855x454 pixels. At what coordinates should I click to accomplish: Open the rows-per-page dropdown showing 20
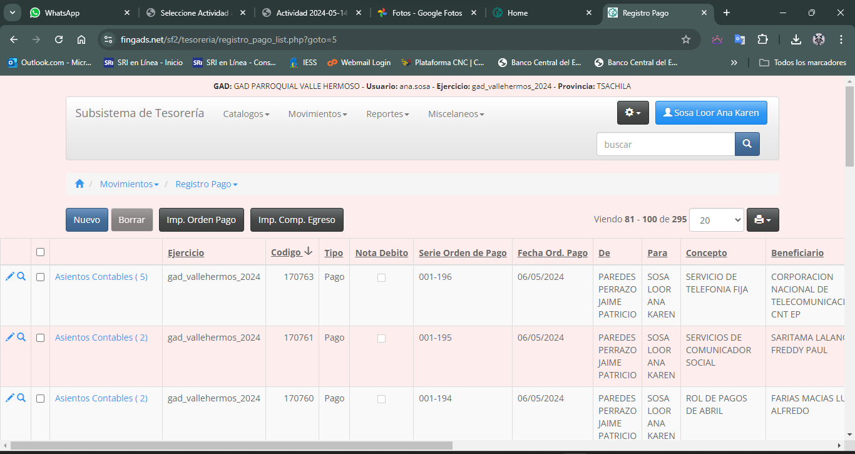tap(716, 220)
